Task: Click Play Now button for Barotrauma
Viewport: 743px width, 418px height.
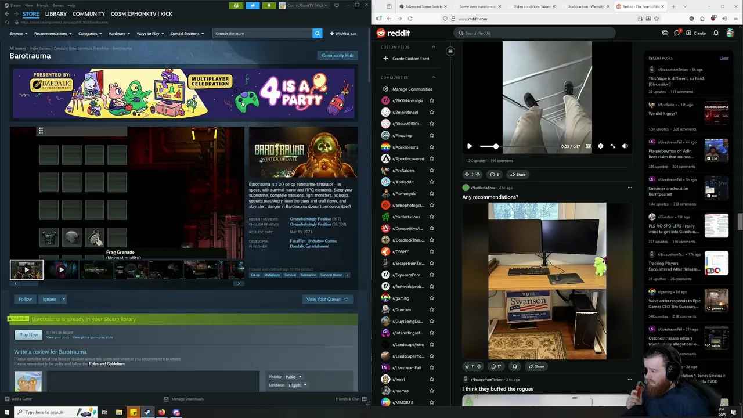Action: coord(28,335)
